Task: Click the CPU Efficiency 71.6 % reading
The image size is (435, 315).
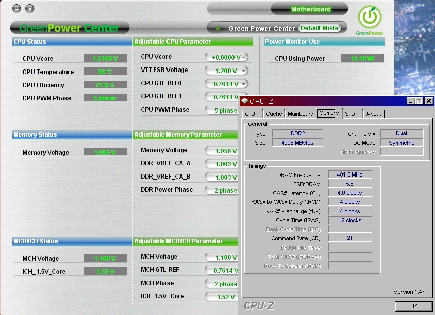Action: [x=105, y=85]
